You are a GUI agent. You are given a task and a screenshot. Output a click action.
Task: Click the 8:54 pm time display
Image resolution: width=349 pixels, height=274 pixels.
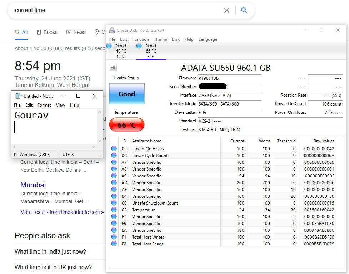[38, 66]
